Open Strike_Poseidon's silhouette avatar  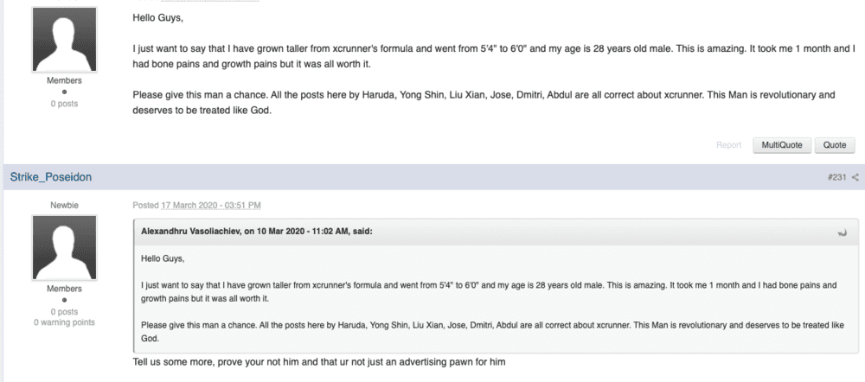(65, 247)
